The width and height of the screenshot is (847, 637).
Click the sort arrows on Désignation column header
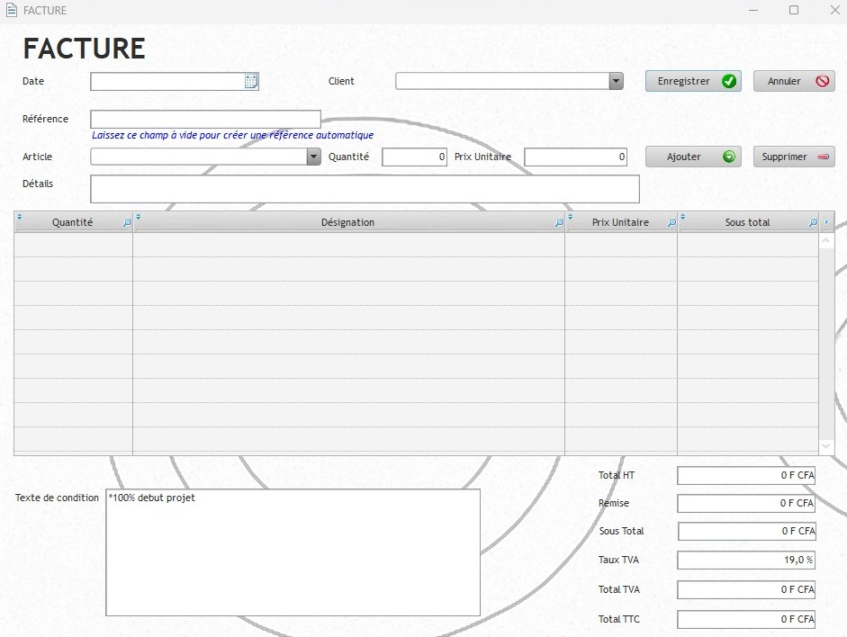(x=138, y=217)
